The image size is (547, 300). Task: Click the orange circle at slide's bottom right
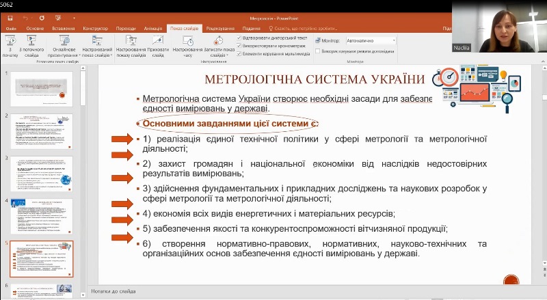click(x=511, y=279)
